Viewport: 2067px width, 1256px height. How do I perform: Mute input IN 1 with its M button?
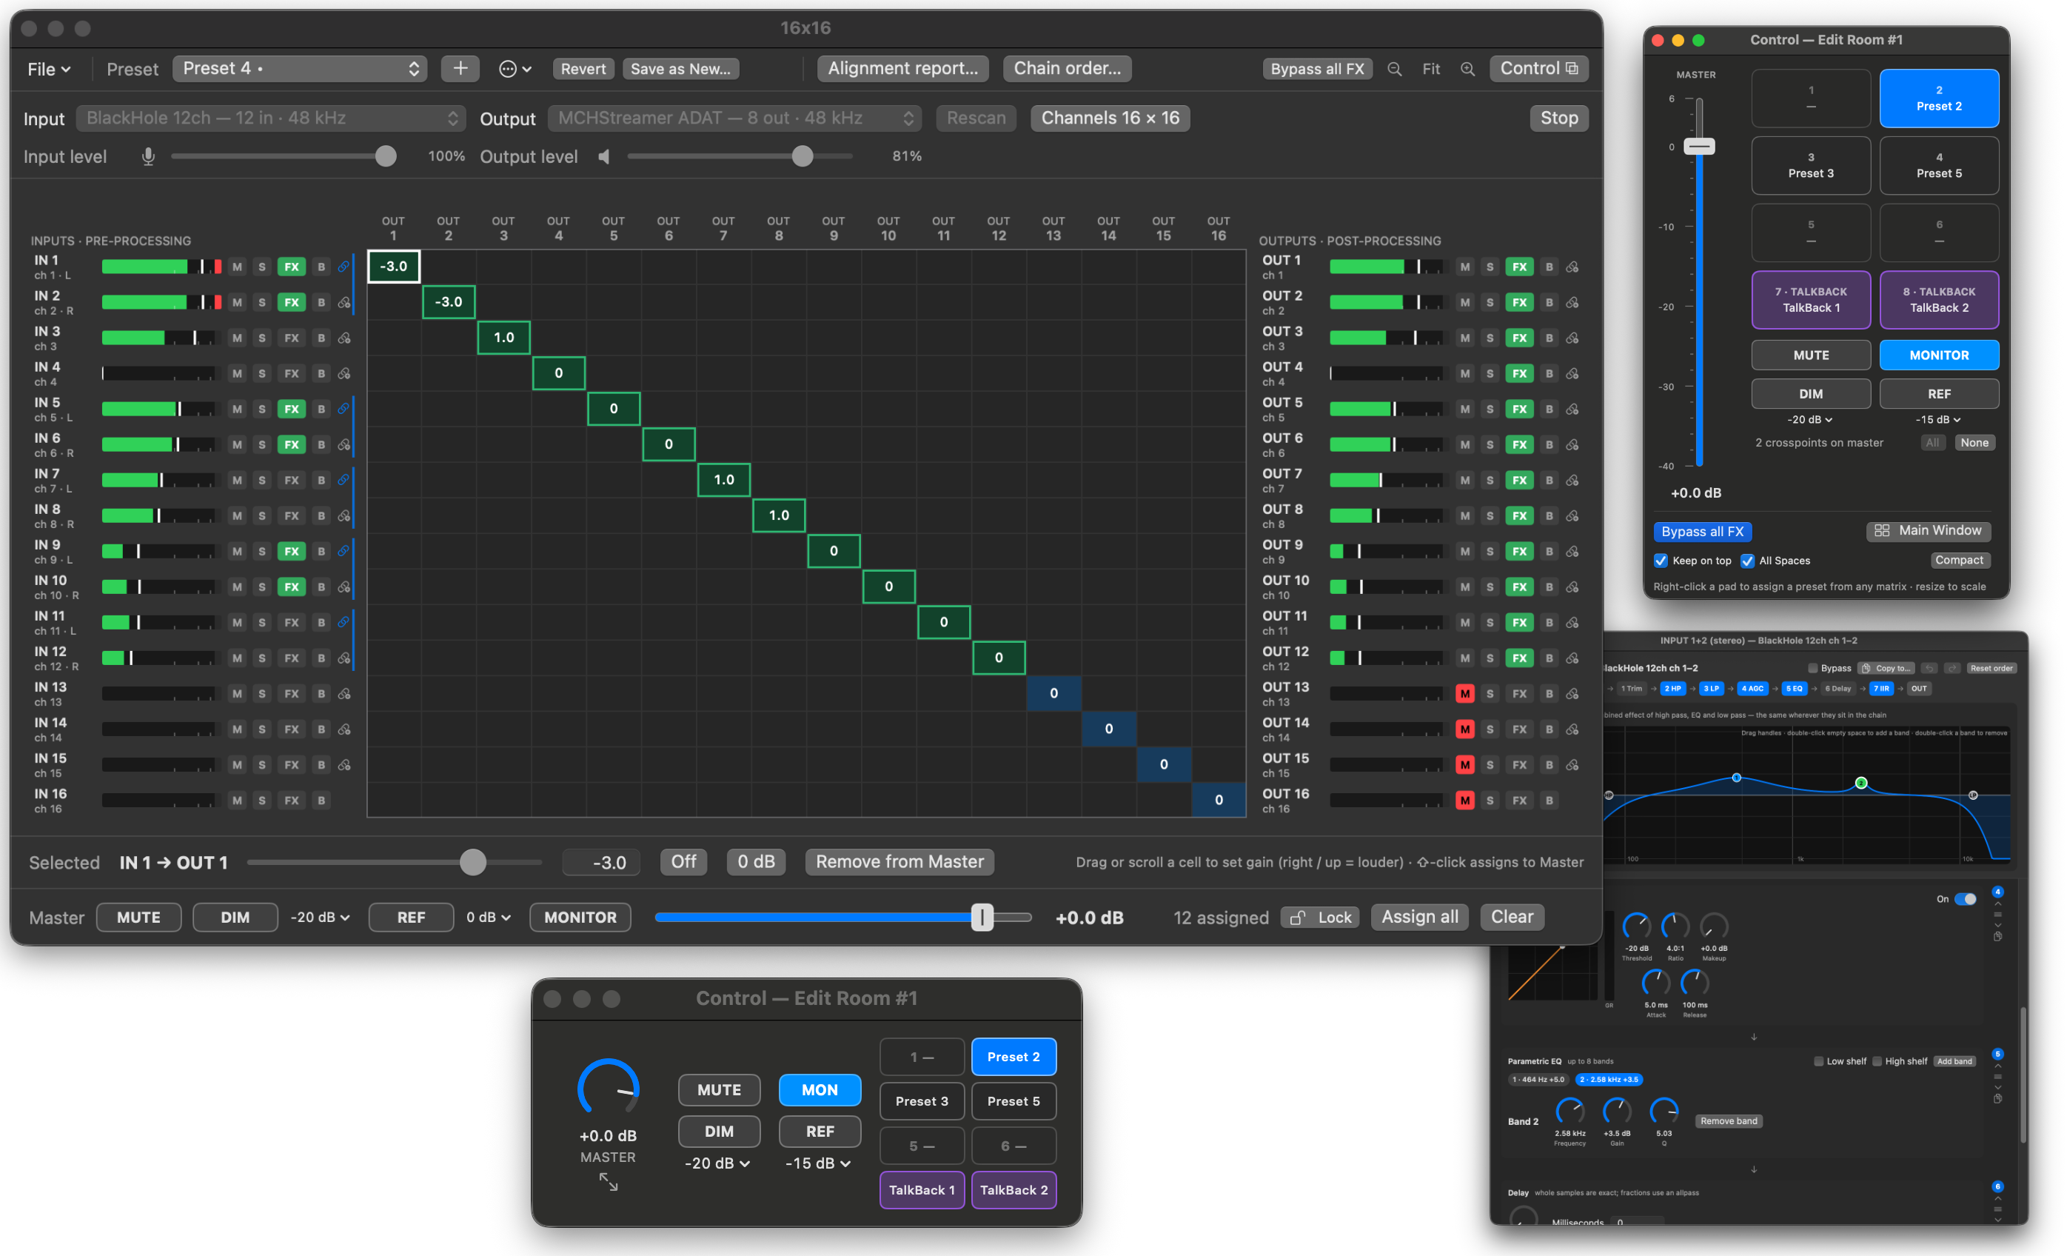(238, 267)
